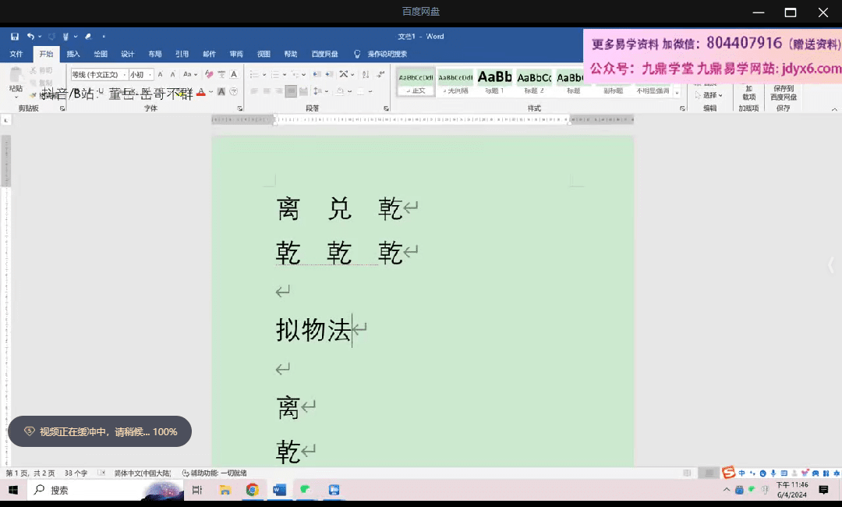Apply the 标题 1 style
The width and height of the screenshot is (842, 507).
point(494,78)
